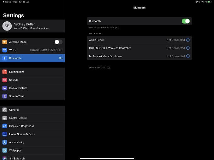Image resolution: width=214 pixels, height=160 pixels.
Task: Open Sydney Butler Apple ID account
Action: pos(32,26)
